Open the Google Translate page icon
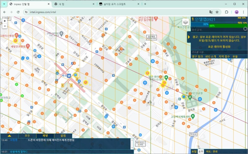The width and height of the screenshot is (248, 154). tap(211, 12)
